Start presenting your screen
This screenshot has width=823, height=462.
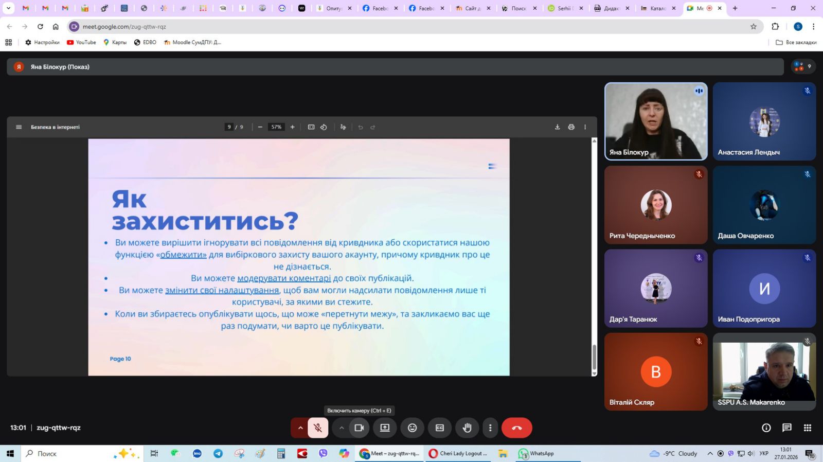pos(385,428)
